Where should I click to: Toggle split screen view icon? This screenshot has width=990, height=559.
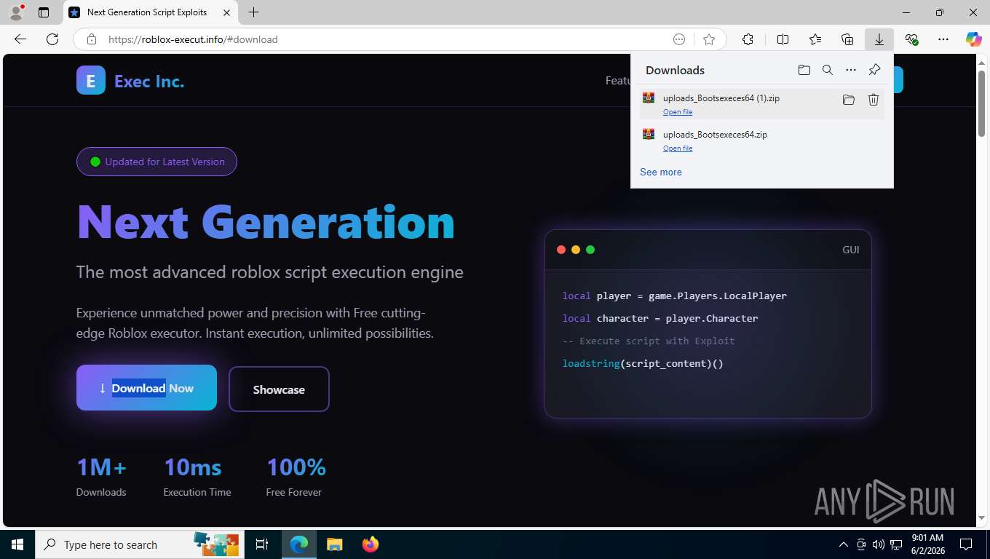click(x=783, y=39)
